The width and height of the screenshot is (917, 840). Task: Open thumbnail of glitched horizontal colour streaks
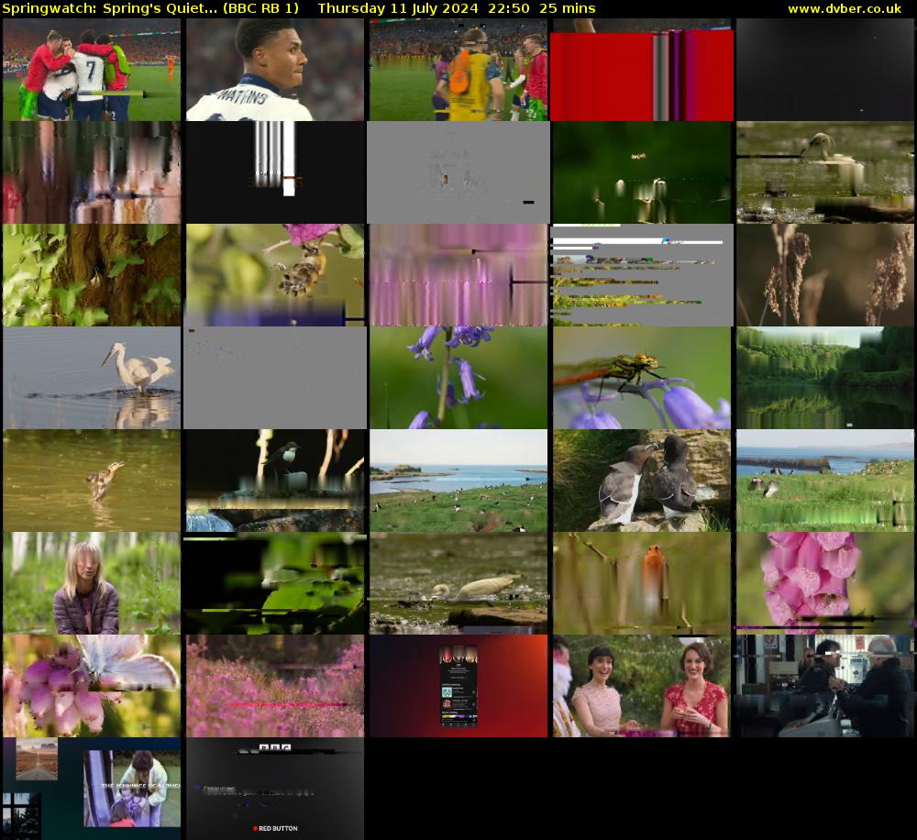pyautogui.click(x=642, y=275)
